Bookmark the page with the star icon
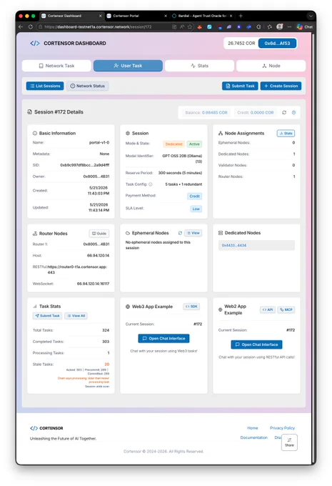Viewport: 332px width, 486px height. point(190,27)
